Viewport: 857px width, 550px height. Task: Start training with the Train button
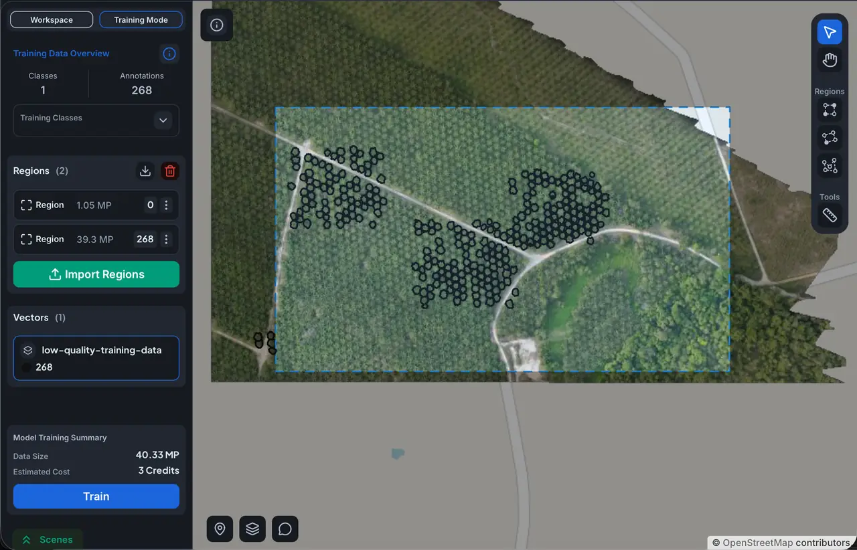tap(96, 496)
